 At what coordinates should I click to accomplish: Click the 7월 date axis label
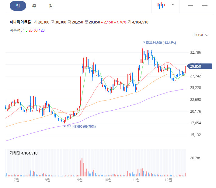click(16, 180)
